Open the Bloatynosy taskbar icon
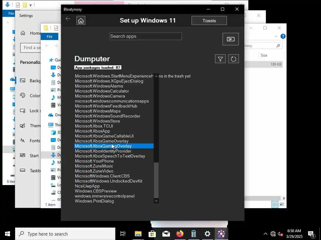Screen dimensions: 321x240 (221, 234)
